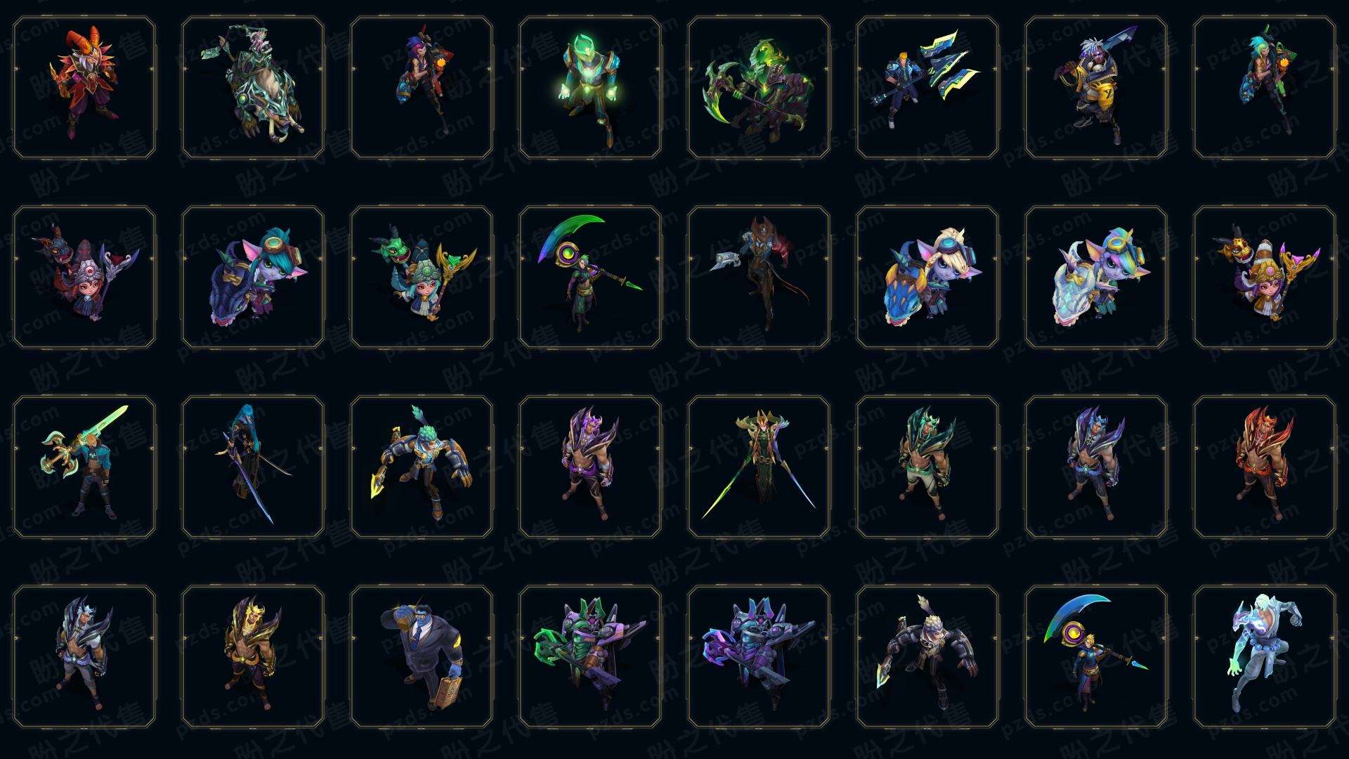Select the blonde girl with blue scythe staff
The height and width of the screenshot is (759, 1349).
(x=1096, y=656)
